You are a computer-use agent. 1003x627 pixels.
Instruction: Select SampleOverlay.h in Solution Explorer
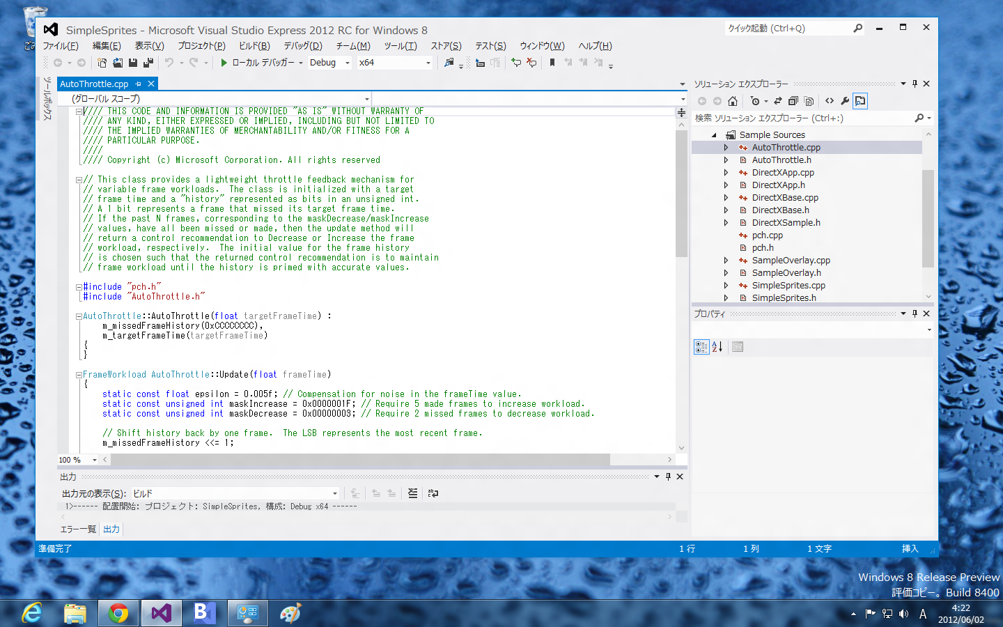point(786,273)
